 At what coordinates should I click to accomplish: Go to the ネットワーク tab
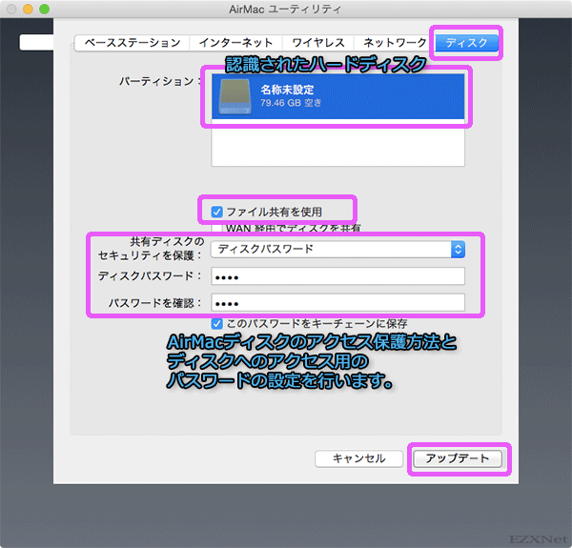tap(395, 43)
